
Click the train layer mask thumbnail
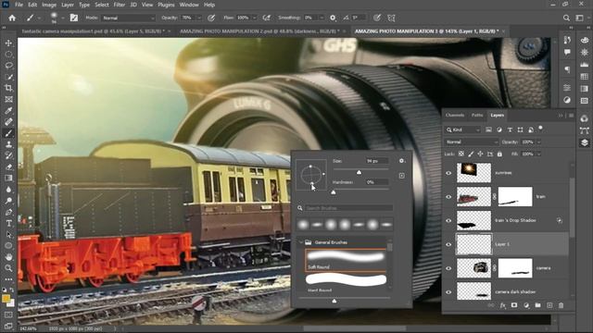click(x=515, y=197)
